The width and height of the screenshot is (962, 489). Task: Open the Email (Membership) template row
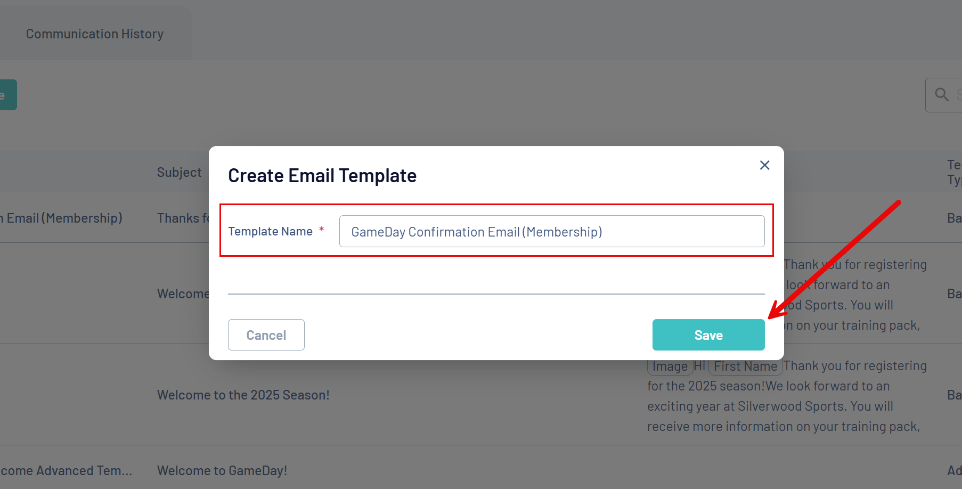[x=64, y=218]
